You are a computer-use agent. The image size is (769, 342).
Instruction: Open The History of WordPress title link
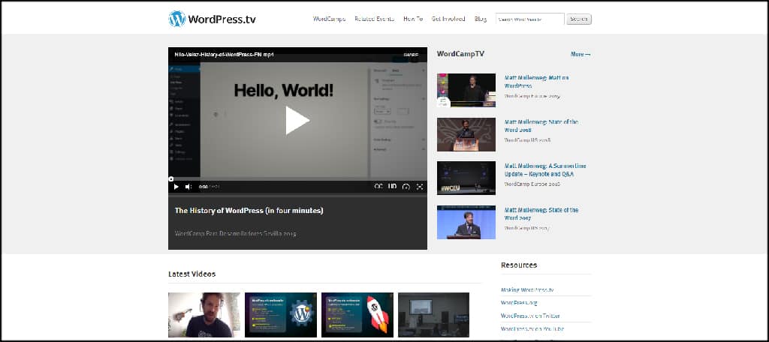tap(249, 211)
